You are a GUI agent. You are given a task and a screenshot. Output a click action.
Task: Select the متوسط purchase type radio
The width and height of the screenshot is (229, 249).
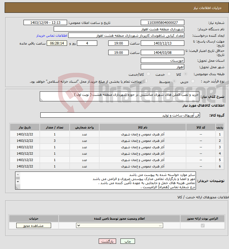pyautogui.click(x=174, y=81)
